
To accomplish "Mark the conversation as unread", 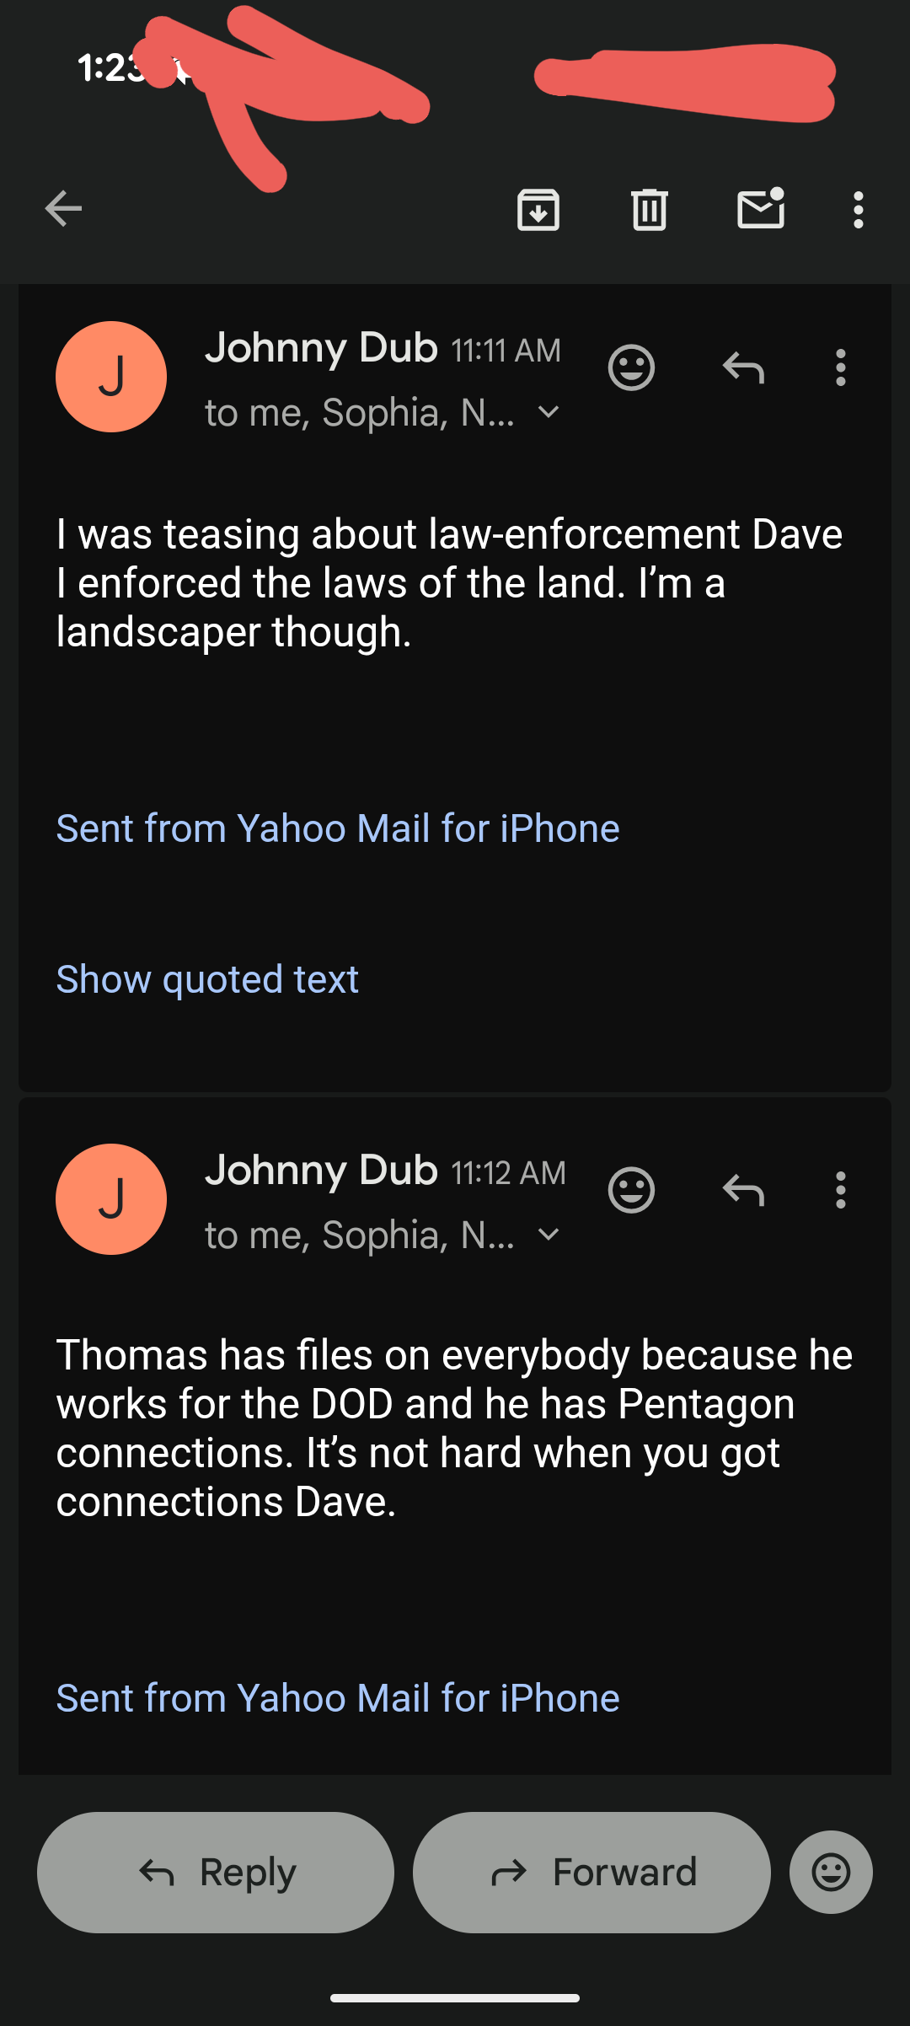I will (x=761, y=209).
